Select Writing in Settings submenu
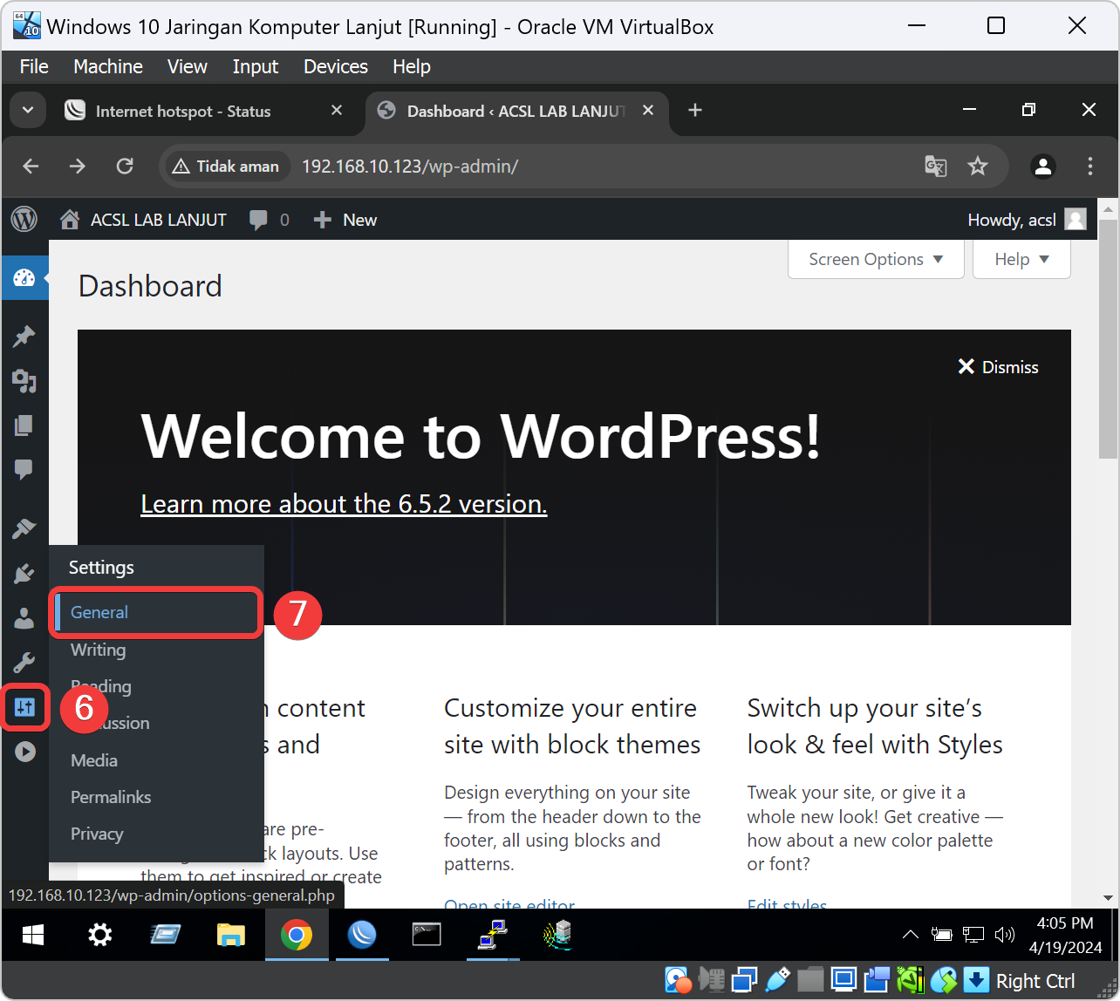1120x1001 pixels. [98, 650]
